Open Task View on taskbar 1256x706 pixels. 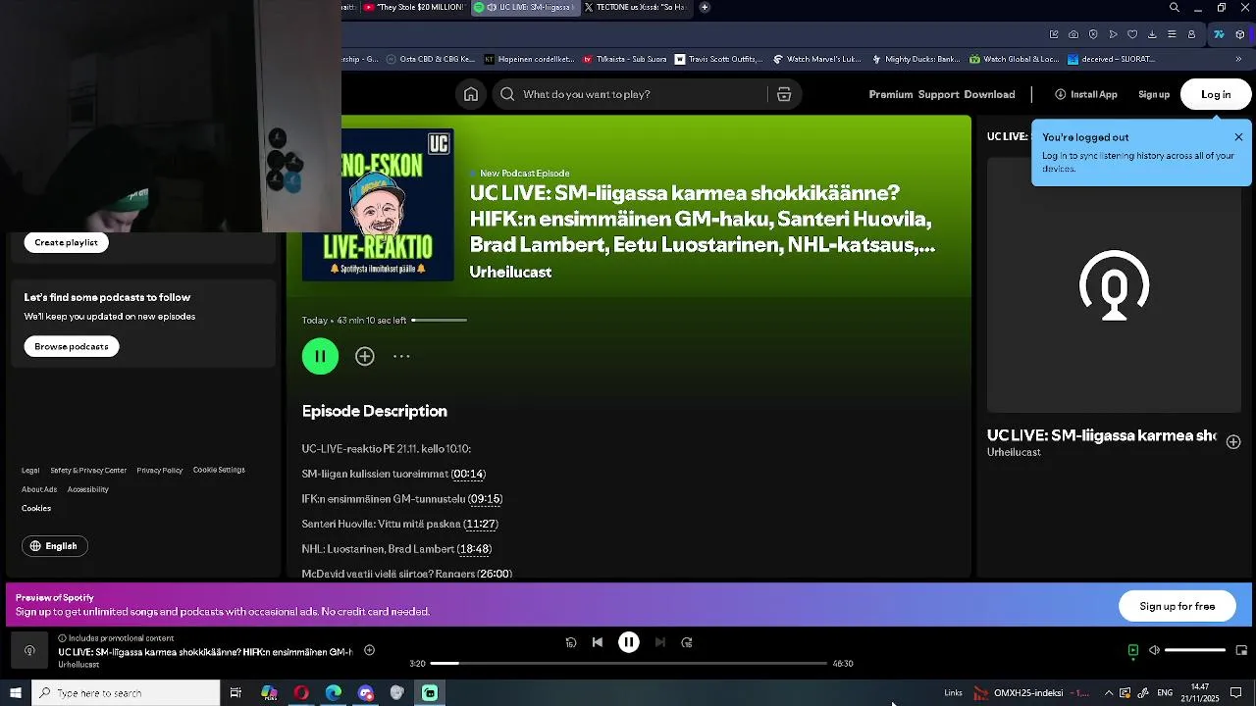[235, 693]
